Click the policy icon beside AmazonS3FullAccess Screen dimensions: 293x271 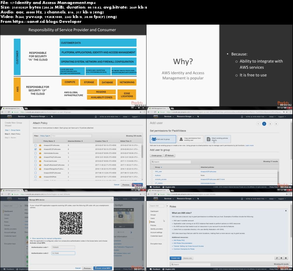point(40,145)
